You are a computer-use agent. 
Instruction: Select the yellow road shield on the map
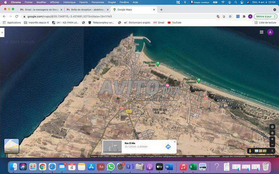point(129,111)
